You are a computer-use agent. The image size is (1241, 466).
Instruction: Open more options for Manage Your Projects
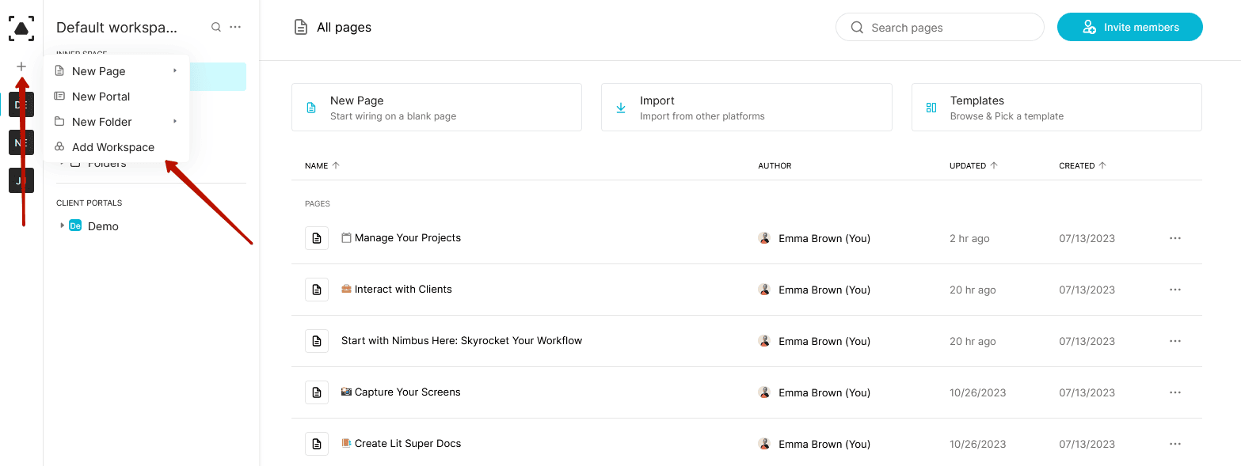(1174, 238)
